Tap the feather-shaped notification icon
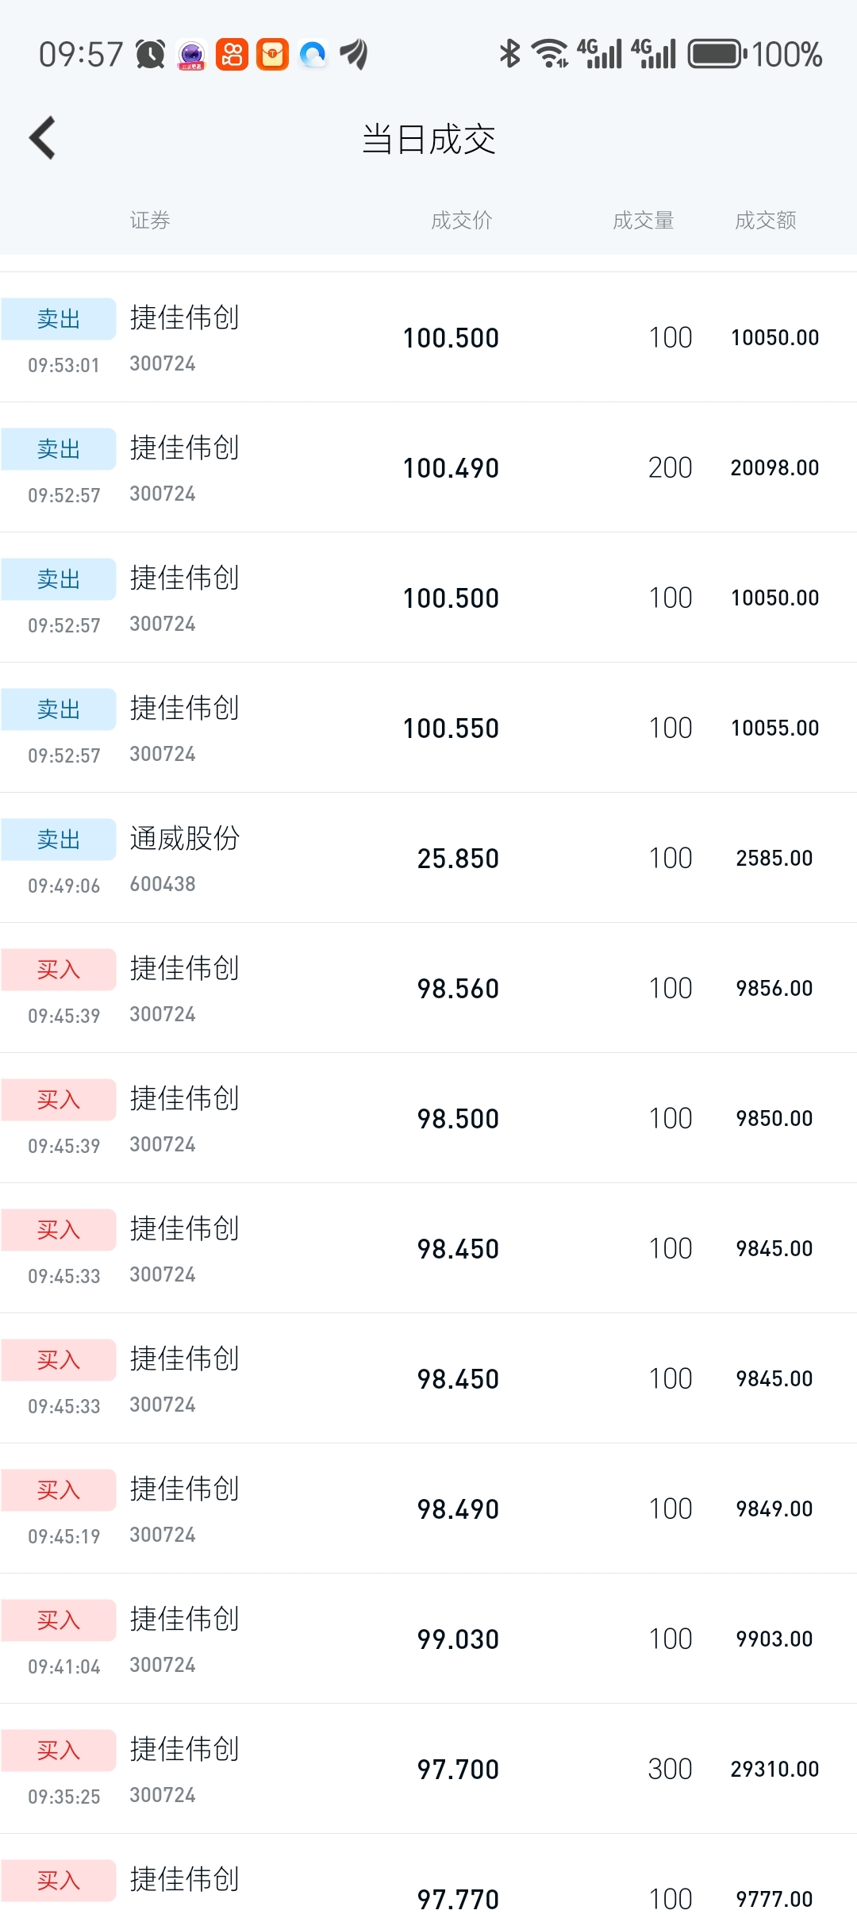 tap(354, 54)
